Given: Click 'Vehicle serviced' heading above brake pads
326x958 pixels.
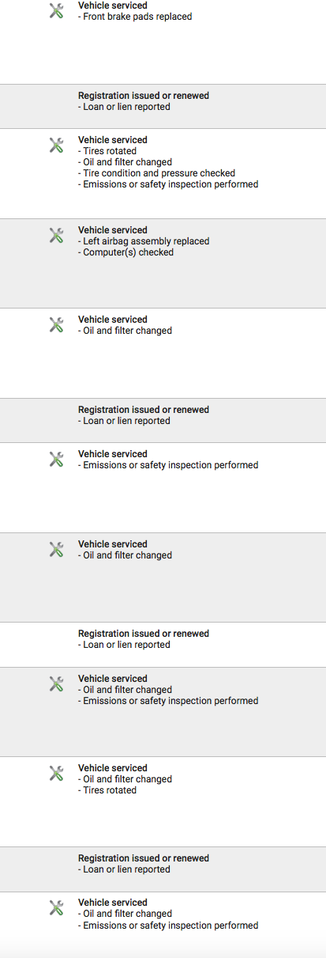Looking at the screenshot, I should pos(113,6).
